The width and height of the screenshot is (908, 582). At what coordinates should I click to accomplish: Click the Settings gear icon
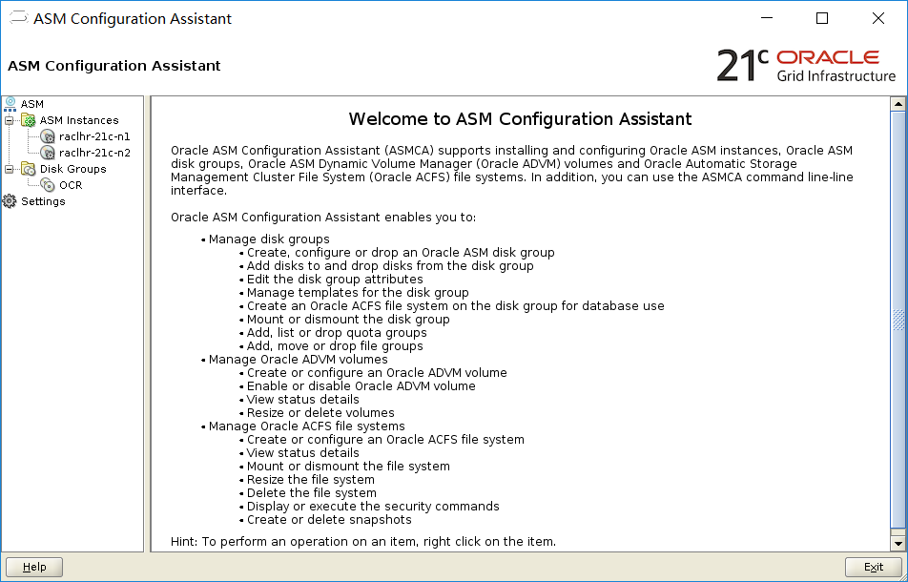click(x=10, y=201)
